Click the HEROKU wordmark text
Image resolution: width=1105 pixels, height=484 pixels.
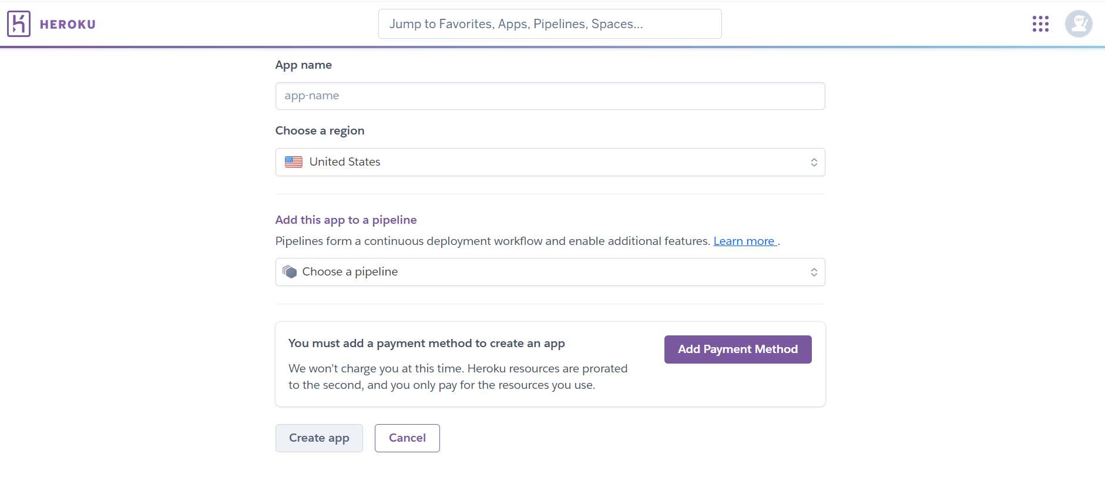(68, 24)
